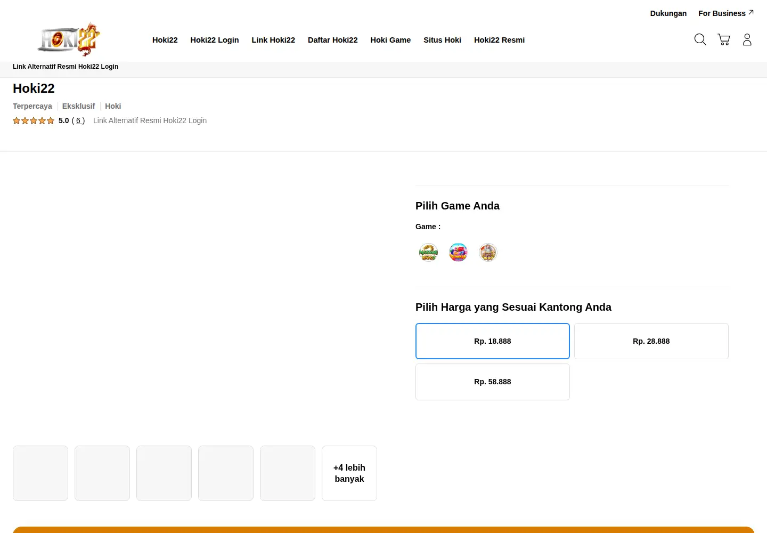Select the Mahjong Ways 2 game icon
This screenshot has width=767, height=533.
(428, 252)
